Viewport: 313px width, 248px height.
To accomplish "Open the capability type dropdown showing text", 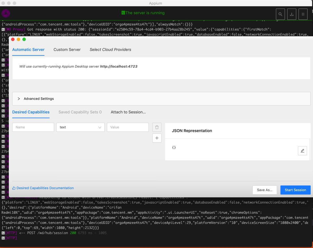I will point(81,127).
